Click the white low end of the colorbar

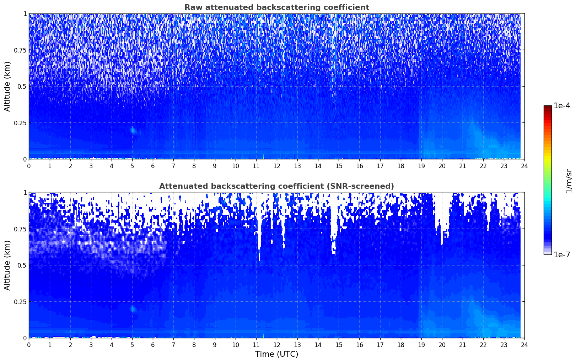pos(548,253)
